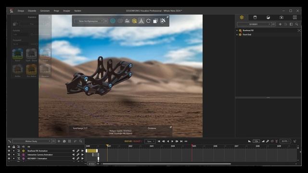Open the Araçlar menu
Image resolution: width=308 pixels, height=173 pixels.
click(66, 11)
